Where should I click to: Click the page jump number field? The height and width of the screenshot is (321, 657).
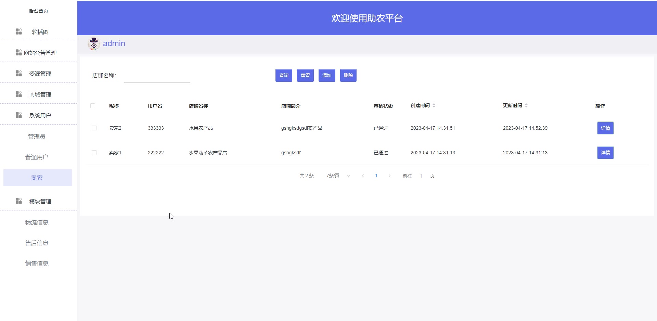[421, 176]
